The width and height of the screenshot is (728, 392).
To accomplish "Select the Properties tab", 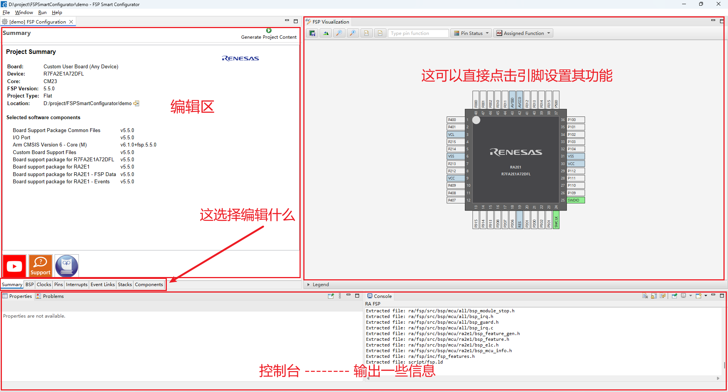I will click(17, 296).
